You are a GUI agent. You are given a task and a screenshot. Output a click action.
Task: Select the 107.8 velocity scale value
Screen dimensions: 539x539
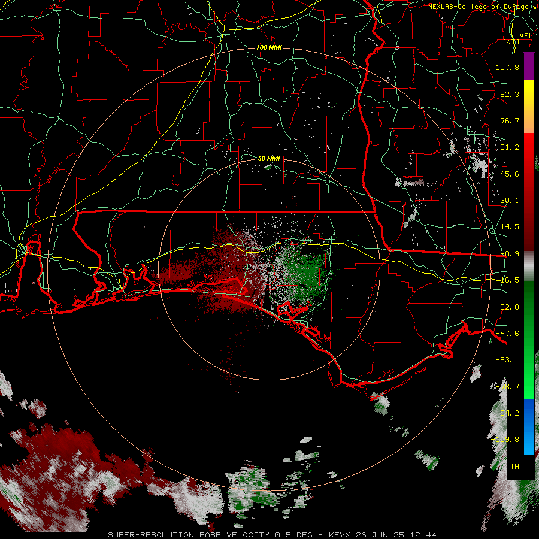tap(507, 67)
